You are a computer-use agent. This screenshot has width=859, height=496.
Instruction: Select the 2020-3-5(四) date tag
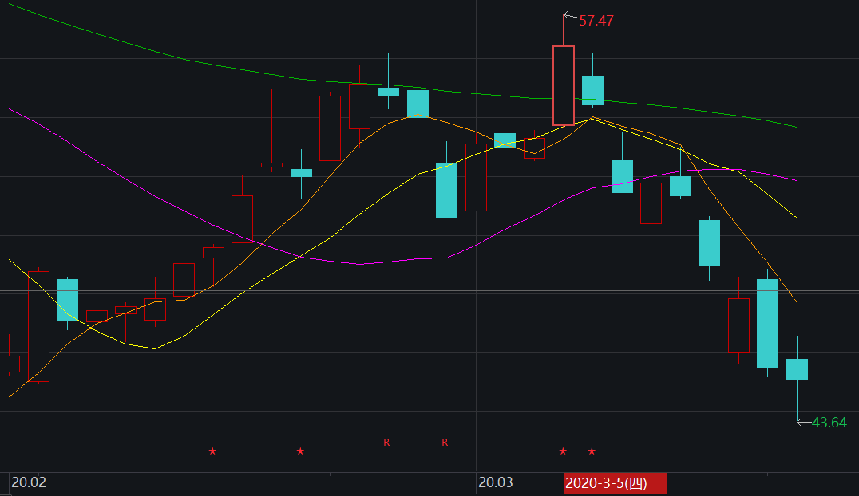616,483
